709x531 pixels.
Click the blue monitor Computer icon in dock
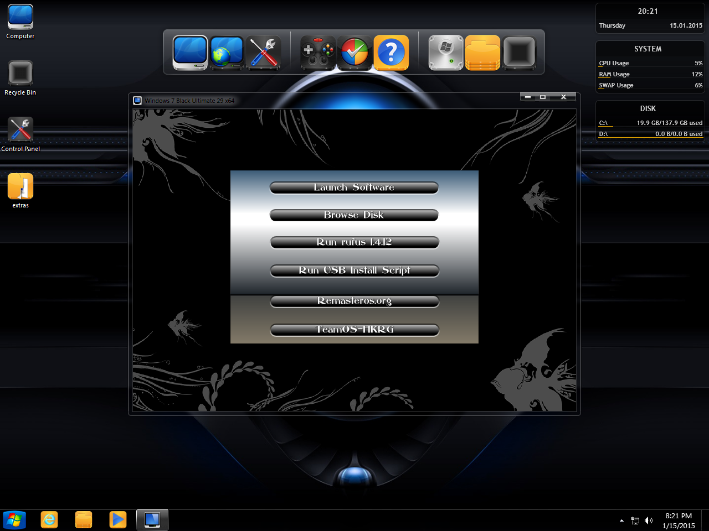[x=190, y=53]
